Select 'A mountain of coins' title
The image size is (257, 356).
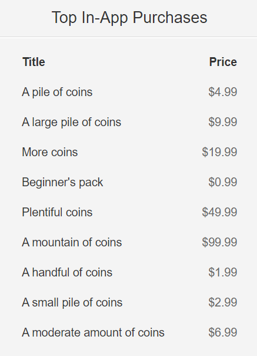coord(72,242)
